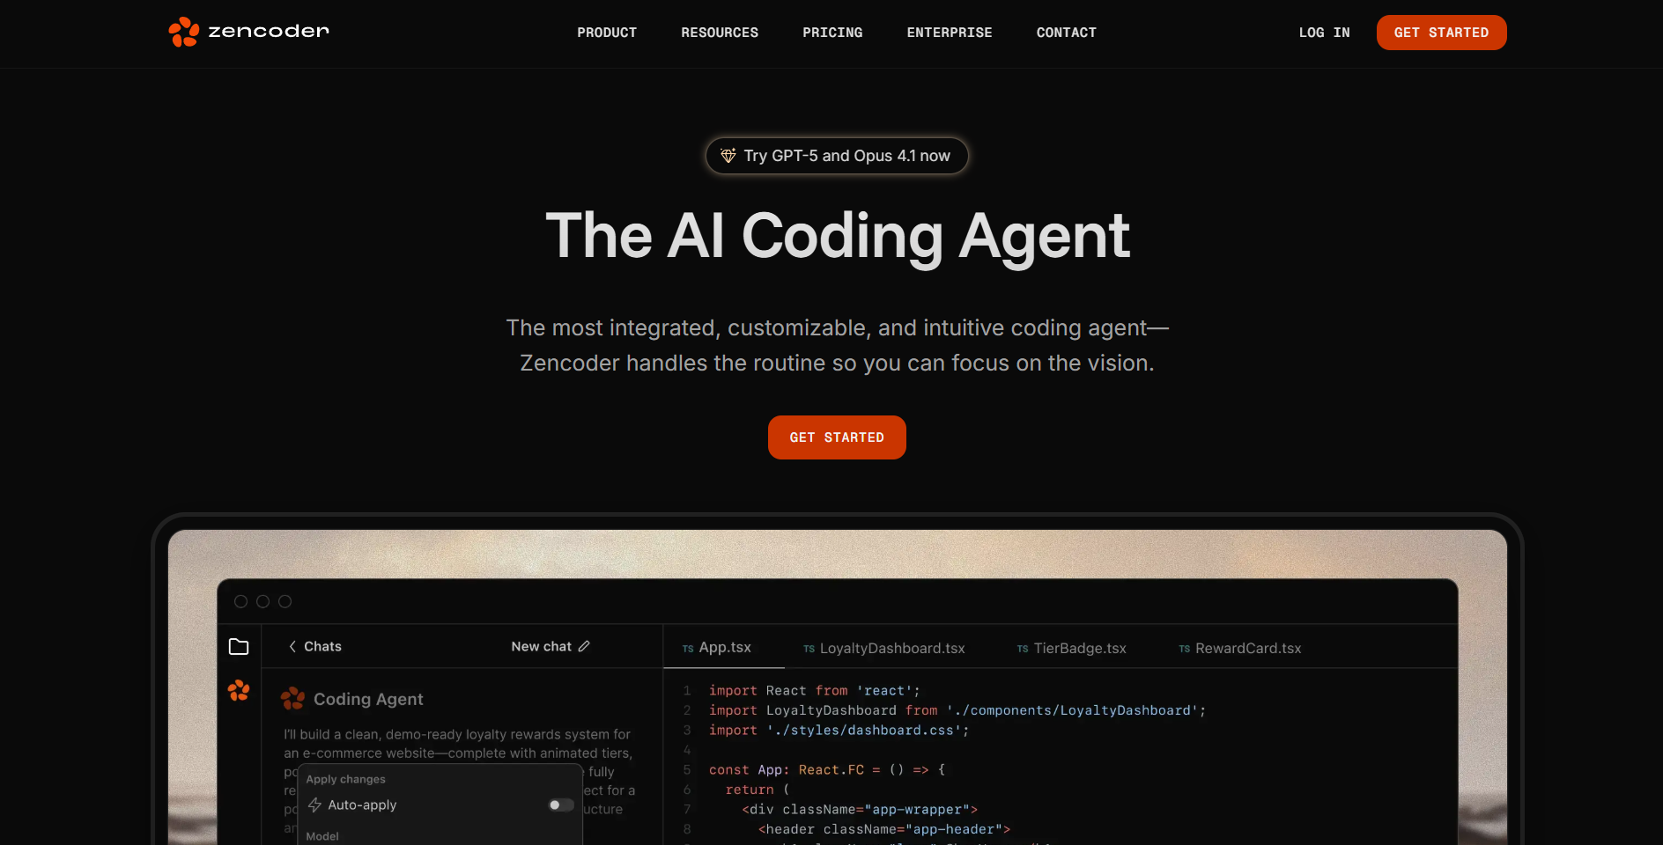Image resolution: width=1663 pixels, height=845 pixels.
Task: Click the lightning icon beside Auto-apply
Action: (x=314, y=805)
